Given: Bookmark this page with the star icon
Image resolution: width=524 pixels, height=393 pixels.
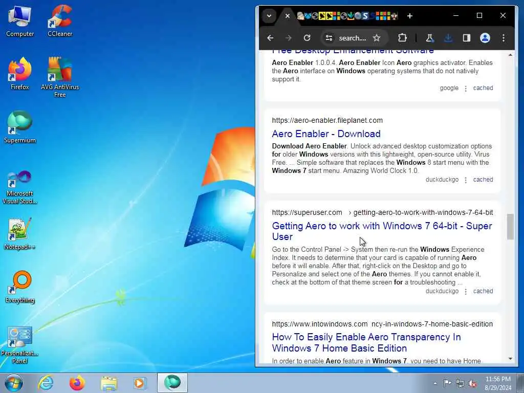Looking at the screenshot, I should [x=377, y=38].
